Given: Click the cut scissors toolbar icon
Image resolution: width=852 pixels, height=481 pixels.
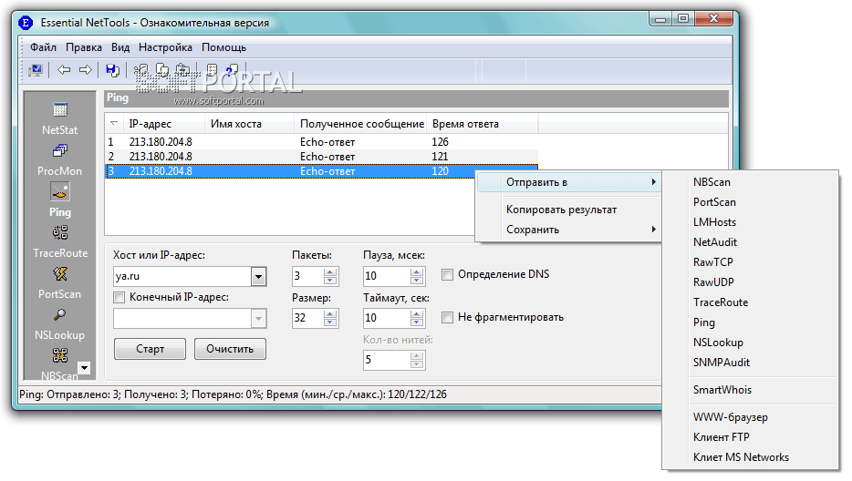Looking at the screenshot, I should pos(140,70).
